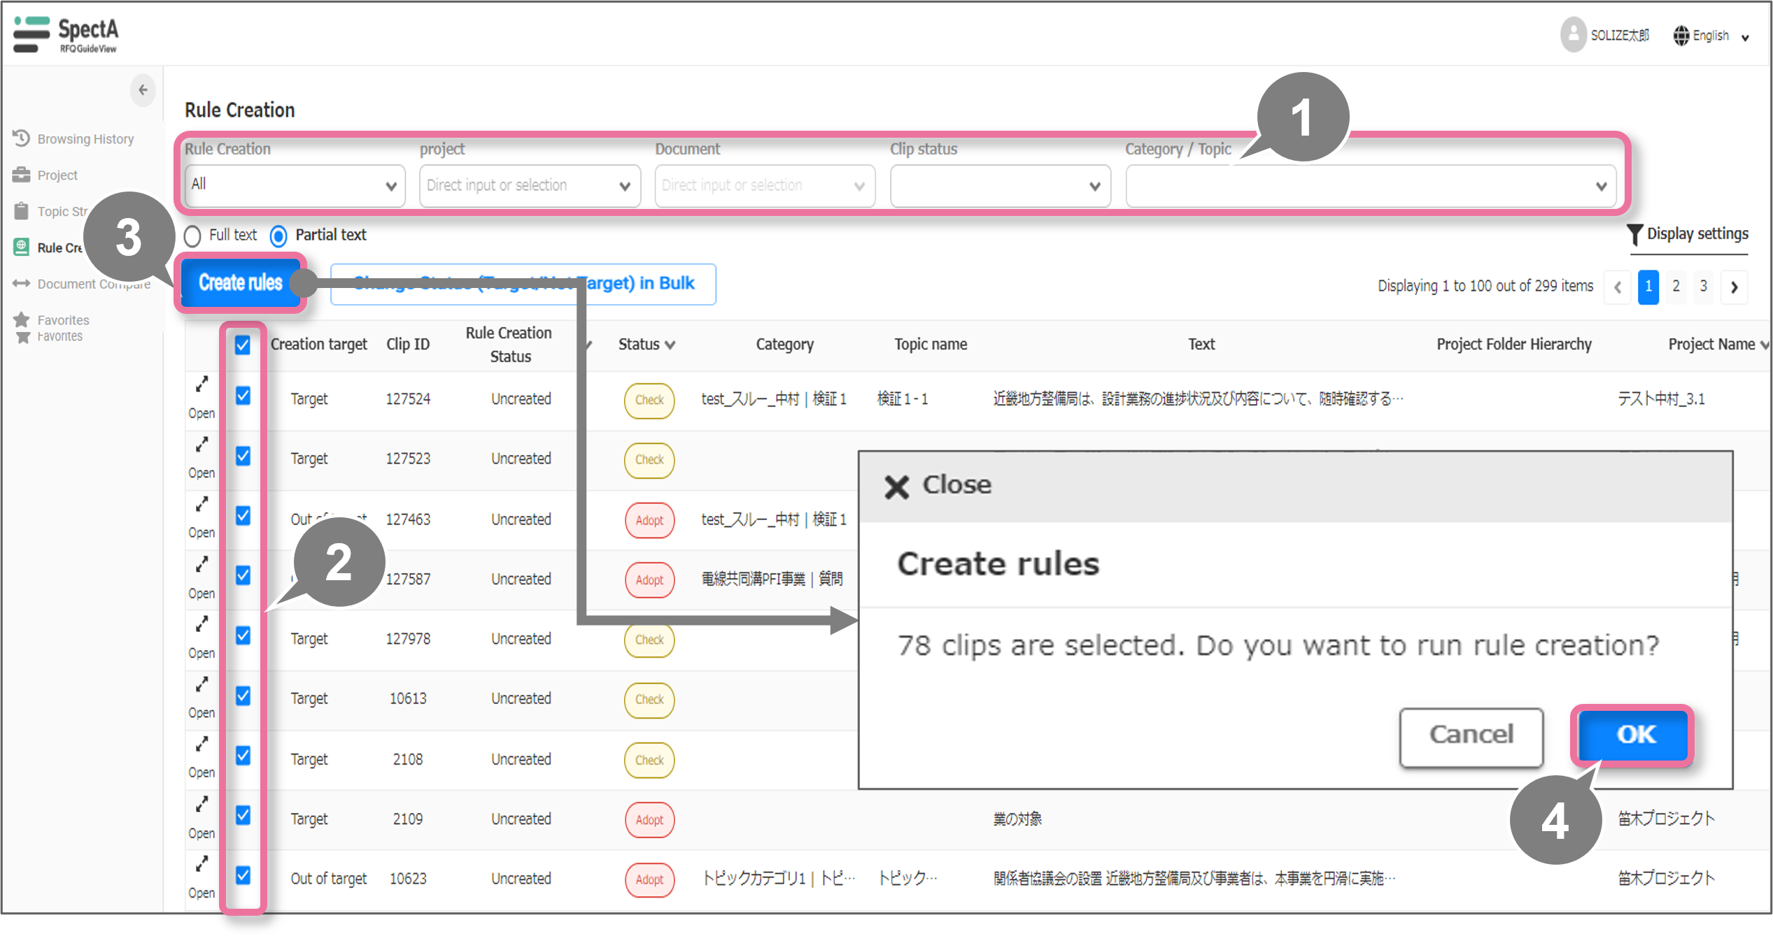The image size is (1773, 936).
Task: Toggle the select-all checkbox in the header
Action: coord(243,345)
